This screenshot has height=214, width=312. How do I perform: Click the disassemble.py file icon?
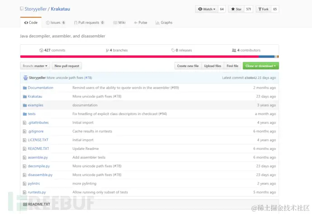pyautogui.click(x=24, y=175)
